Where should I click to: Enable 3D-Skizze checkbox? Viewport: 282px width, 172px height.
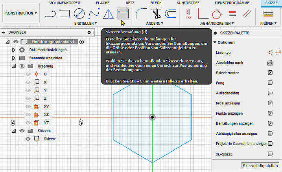(x=270, y=154)
